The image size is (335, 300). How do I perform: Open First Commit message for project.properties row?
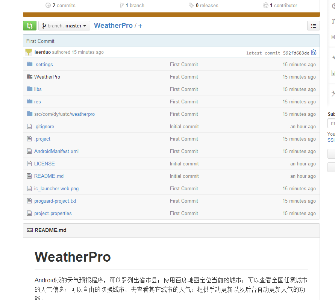184,213
